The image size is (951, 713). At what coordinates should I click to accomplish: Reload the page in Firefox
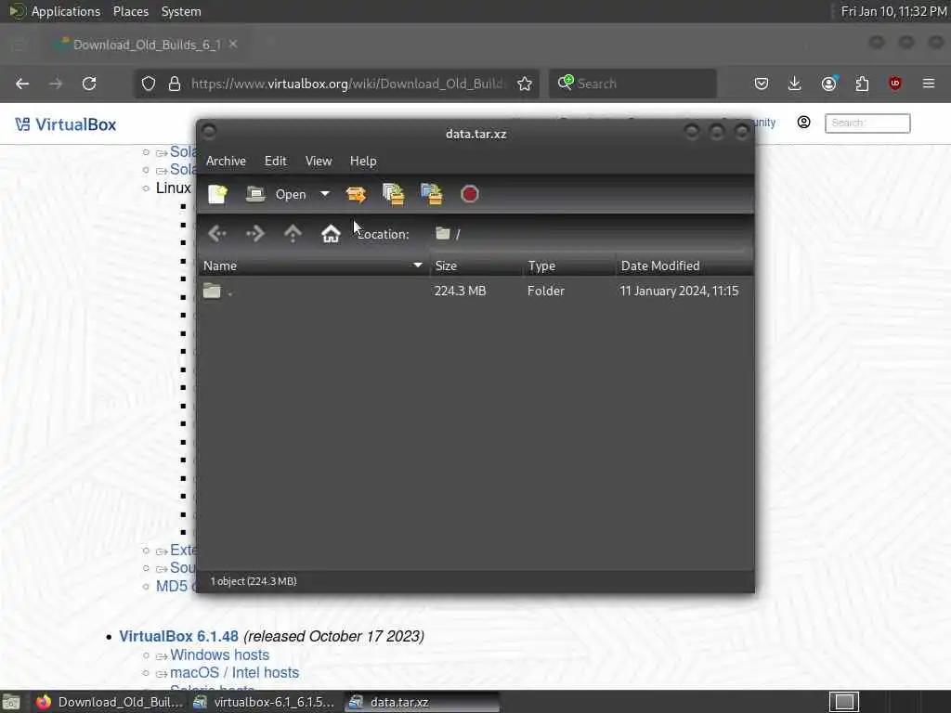(x=89, y=84)
